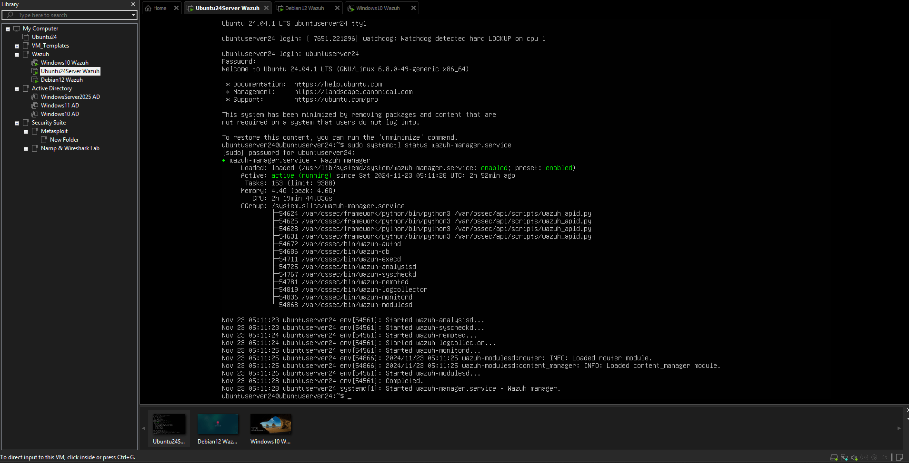909x463 pixels.
Task: Click the hard disk status icon
Action: [x=834, y=457]
